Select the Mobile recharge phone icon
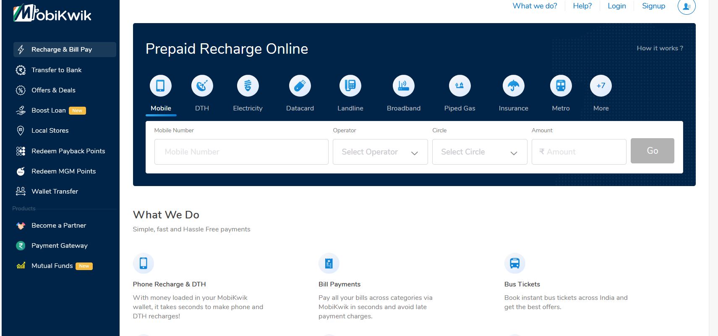Viewport: 718px width, 336px height. (161, 86)
